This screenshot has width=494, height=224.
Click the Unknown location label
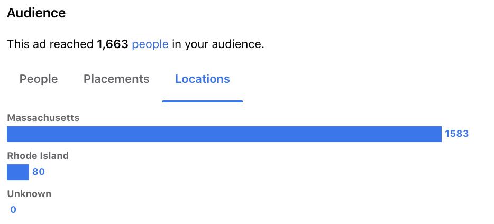(x=29, y=194)
